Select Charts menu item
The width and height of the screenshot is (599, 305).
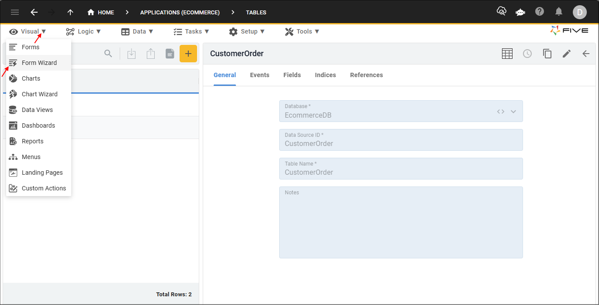point(38,78)
